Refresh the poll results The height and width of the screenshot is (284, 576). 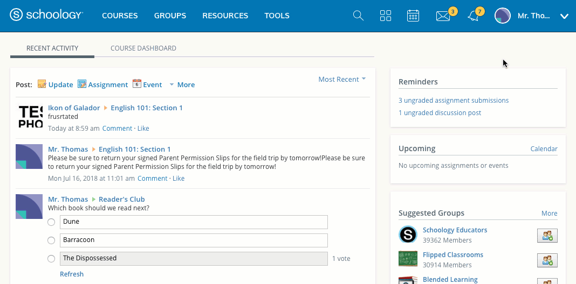pos(72,274)
